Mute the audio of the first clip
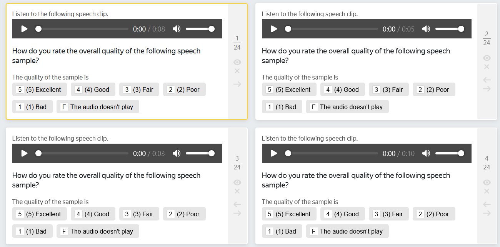This screenshot has height=247, width=500. pos(177,29)
